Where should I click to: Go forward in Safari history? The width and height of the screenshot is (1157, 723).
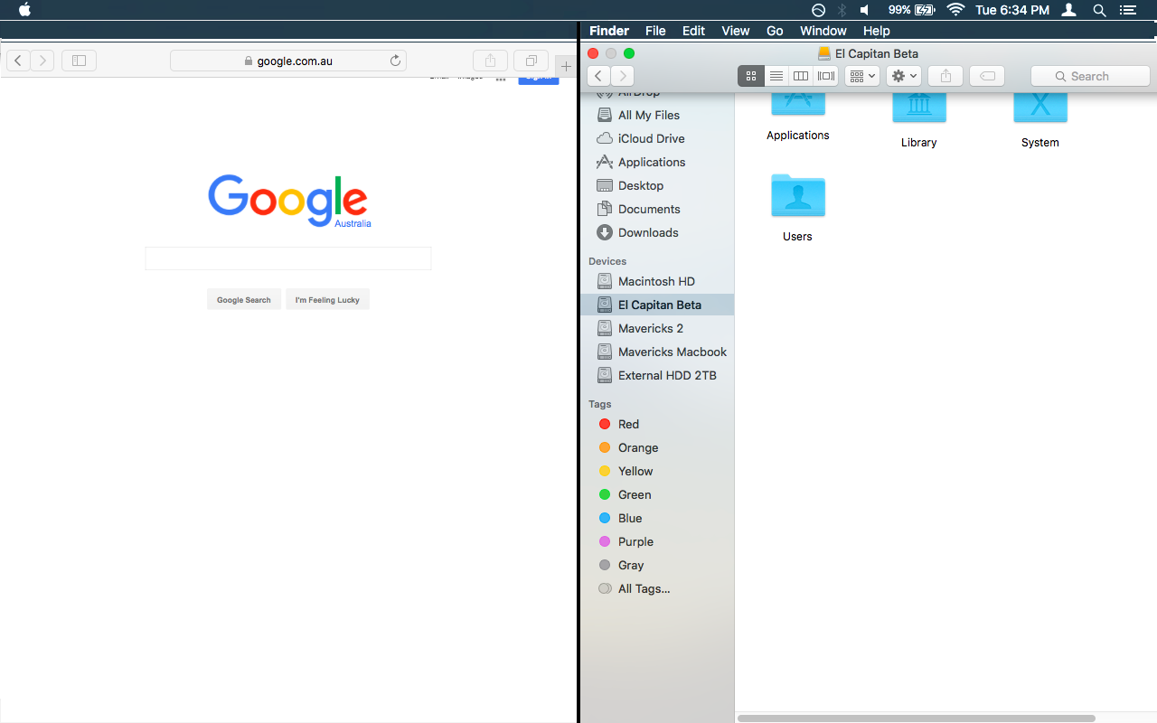pos(42,61)
